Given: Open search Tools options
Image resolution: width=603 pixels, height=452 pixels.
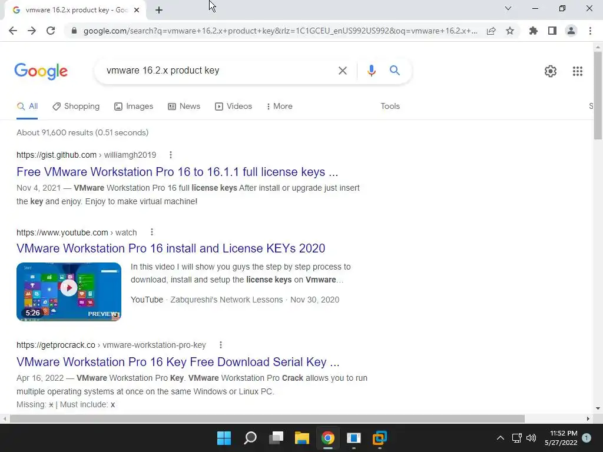Looking at the screenshot, I should pyautogui.click(x=390, y=107).
